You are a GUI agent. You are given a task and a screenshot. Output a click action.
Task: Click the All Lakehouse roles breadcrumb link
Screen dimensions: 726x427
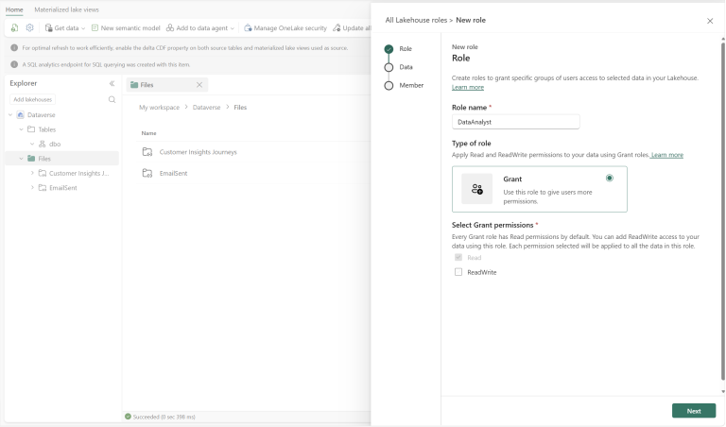(416, 21)
